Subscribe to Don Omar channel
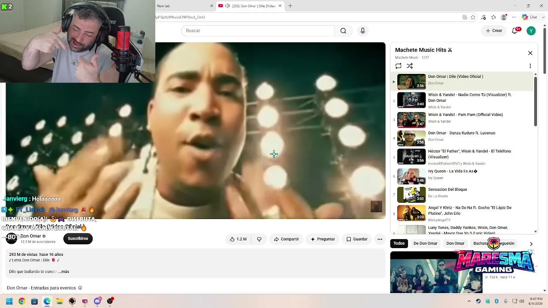The height and width of the screenshot is (308, 548). coord(78,239)
